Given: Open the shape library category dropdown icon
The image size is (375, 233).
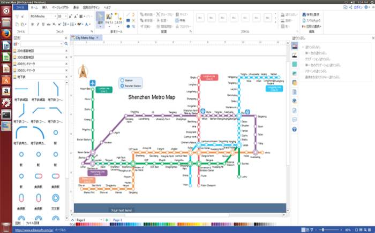Looking at the screenshot, I should (x=16, y=44).
